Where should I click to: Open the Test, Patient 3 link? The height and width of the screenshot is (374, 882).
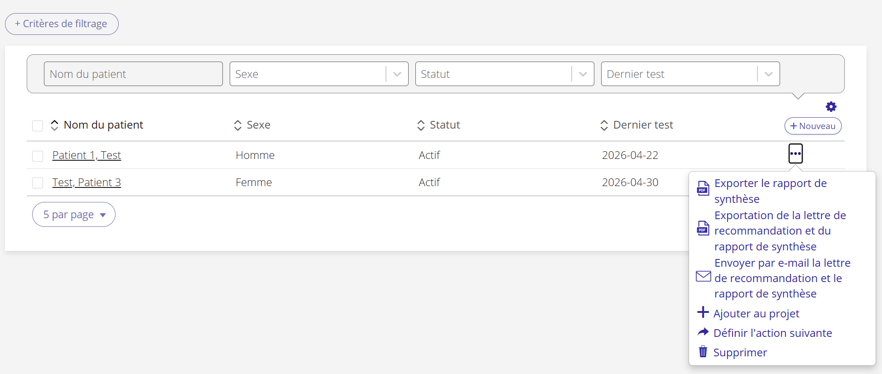pos(87,182)
